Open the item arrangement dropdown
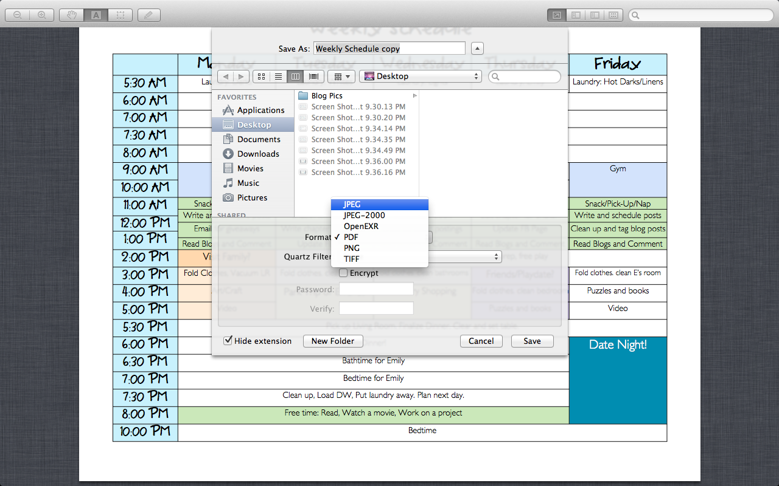This screenshot has height=486, width=779. (341, 77)
